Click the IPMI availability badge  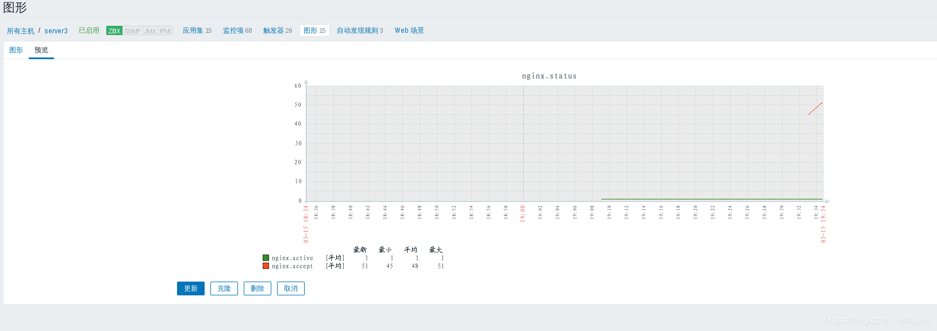166,31
